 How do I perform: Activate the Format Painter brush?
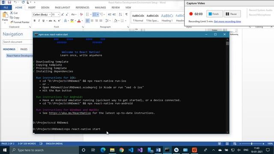coord(20,22)
